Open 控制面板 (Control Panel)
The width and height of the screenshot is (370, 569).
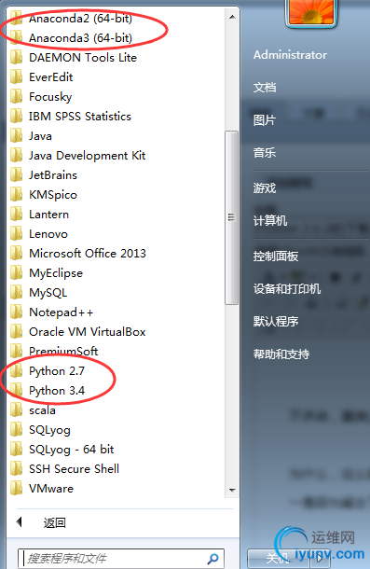click(x=276, y=257)
